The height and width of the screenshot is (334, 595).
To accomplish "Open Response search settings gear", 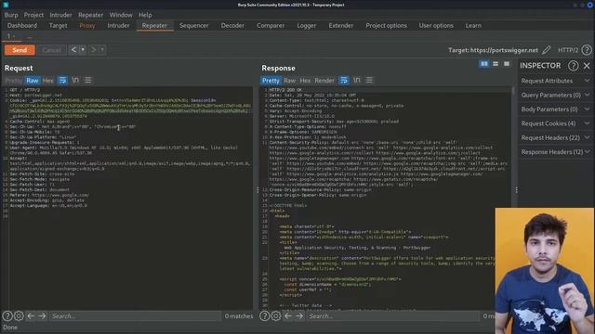I will click(x=276, y=315).
